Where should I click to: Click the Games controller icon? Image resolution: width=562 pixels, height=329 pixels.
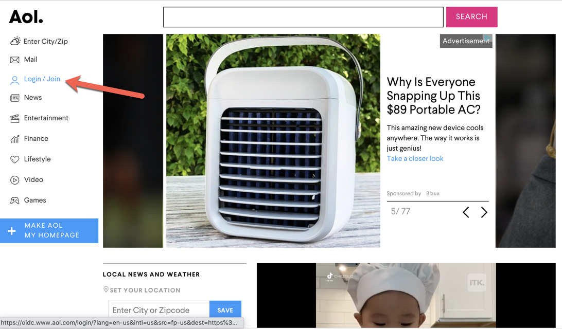click(15, 200)
